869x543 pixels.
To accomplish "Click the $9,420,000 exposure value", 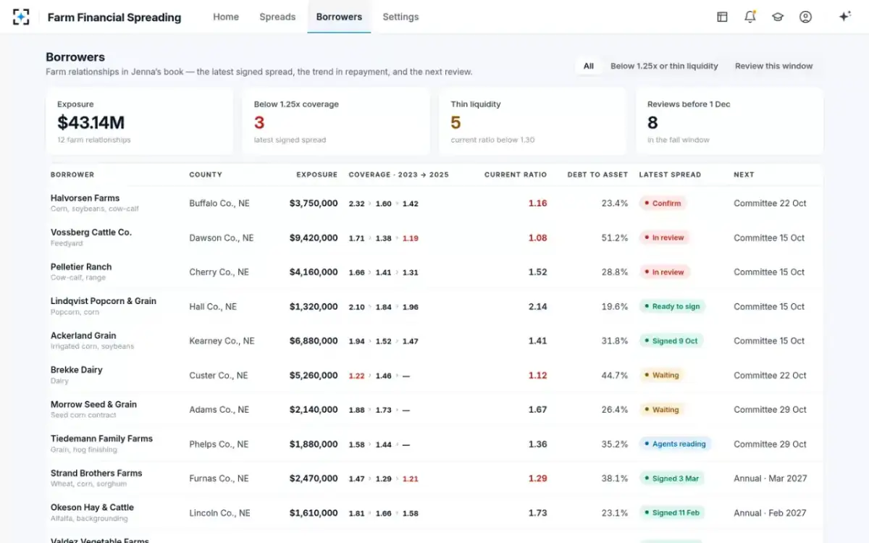I will pos(314,237).
